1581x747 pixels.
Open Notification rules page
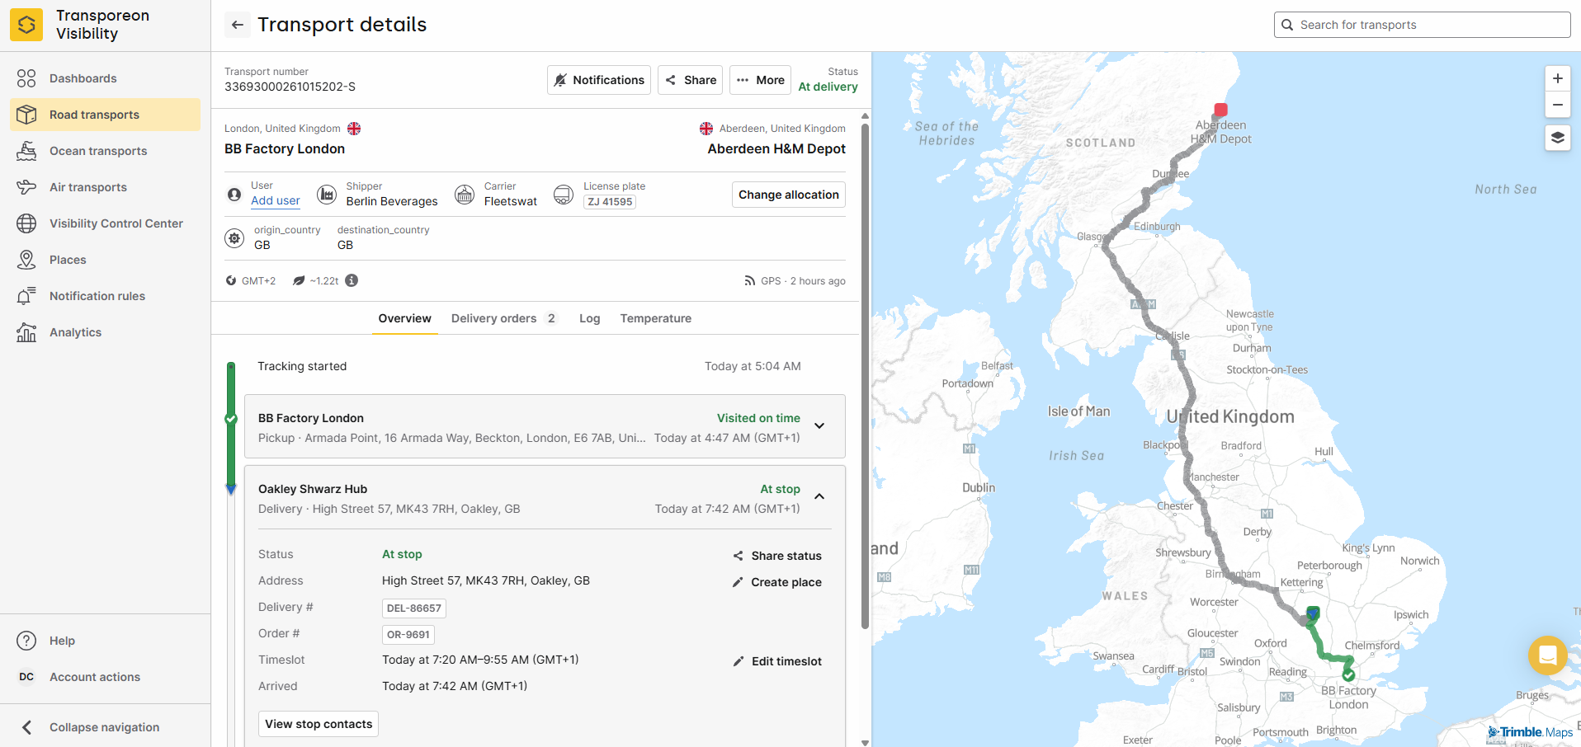tap(105, 296)
